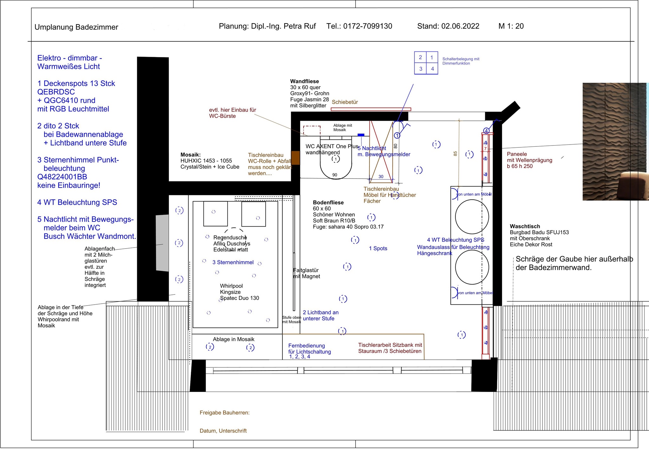This screenshot has height=459, width=649.
Task: Click the "WC AXENT One Plus" label
Action: (332, 146)
